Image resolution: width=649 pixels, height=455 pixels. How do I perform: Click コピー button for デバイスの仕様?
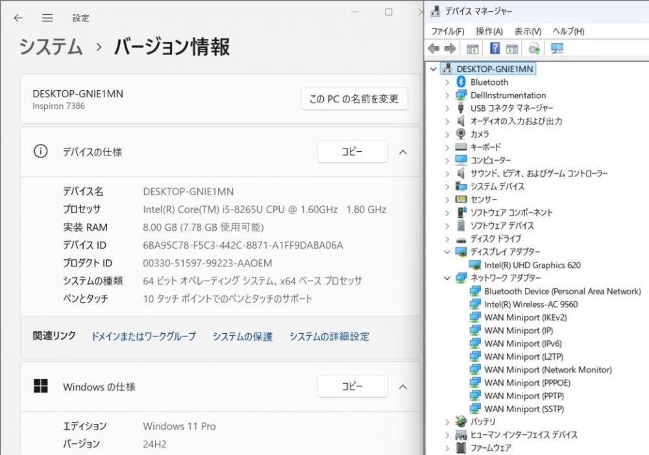point(352,152)
